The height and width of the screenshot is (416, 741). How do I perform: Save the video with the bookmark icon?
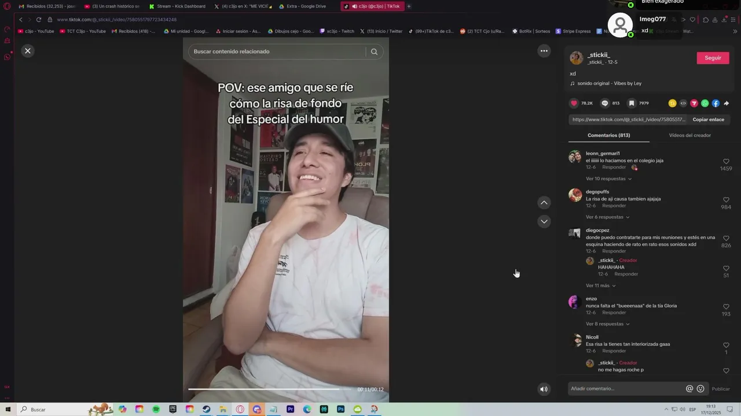click(x=632, y=103)
